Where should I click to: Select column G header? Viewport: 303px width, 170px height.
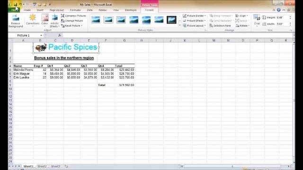[x=124, y=41]
